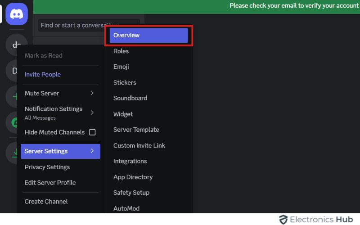The height and width of the screenshot is (225, 360).
Task: Open AutoMod settings
Action: (x=126, y=208)
